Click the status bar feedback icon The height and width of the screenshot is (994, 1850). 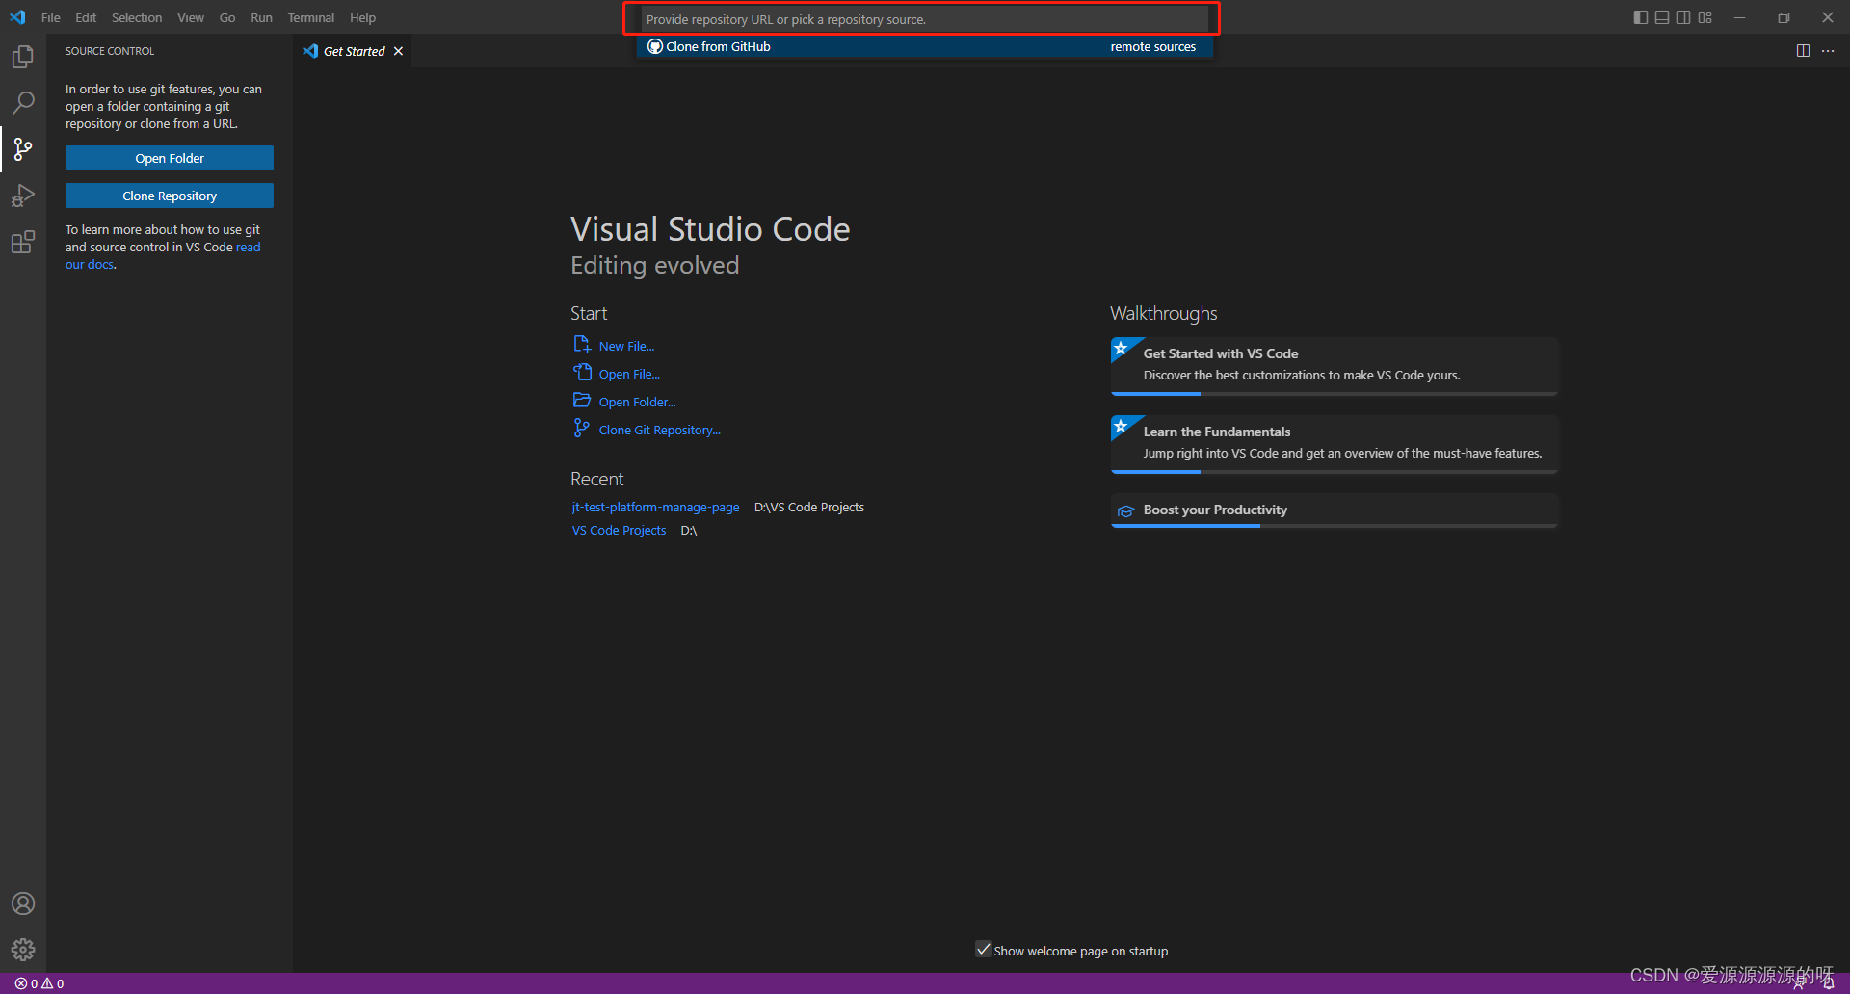point(1800,983)
